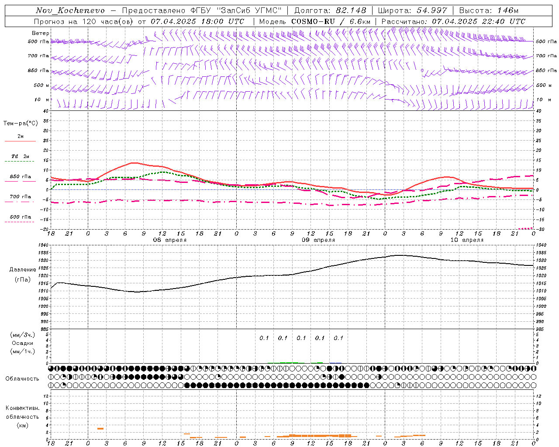Screen dimensions: 559x447
Task: Click the '09 апреля' date label
Action: (x=319, y=240)
